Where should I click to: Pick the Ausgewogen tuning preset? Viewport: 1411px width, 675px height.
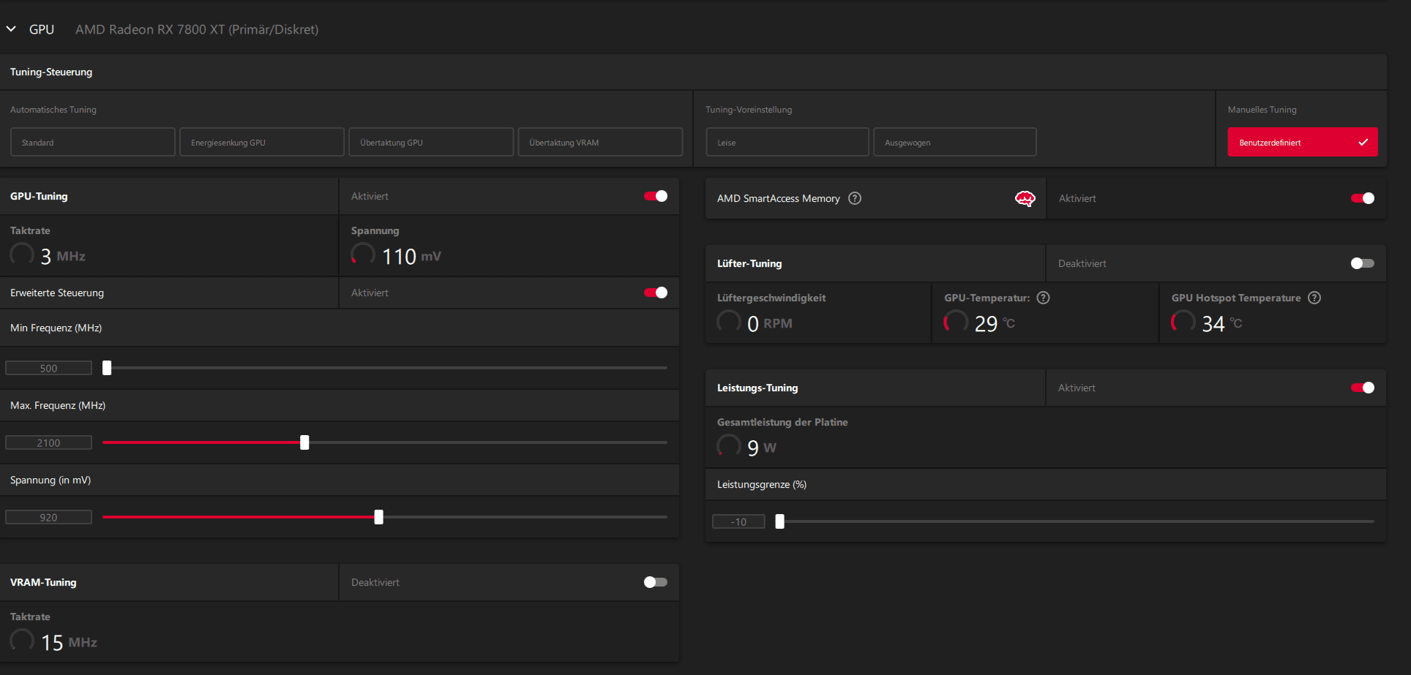coord(955,142)
